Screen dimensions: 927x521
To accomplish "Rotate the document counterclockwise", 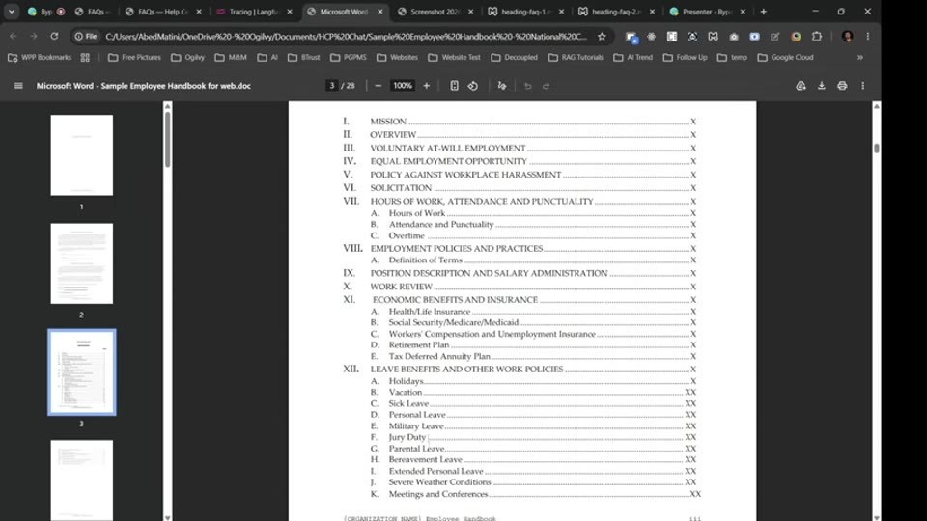I will 473,86.
